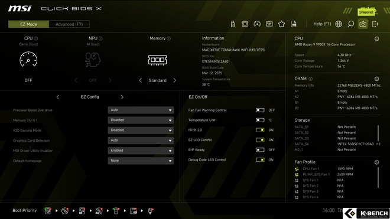Screen dimensions: 390x219
Task: Click the Snapshot camera icon
Action: 363,24
